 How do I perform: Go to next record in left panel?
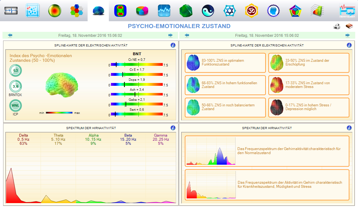tap(171, 36)
